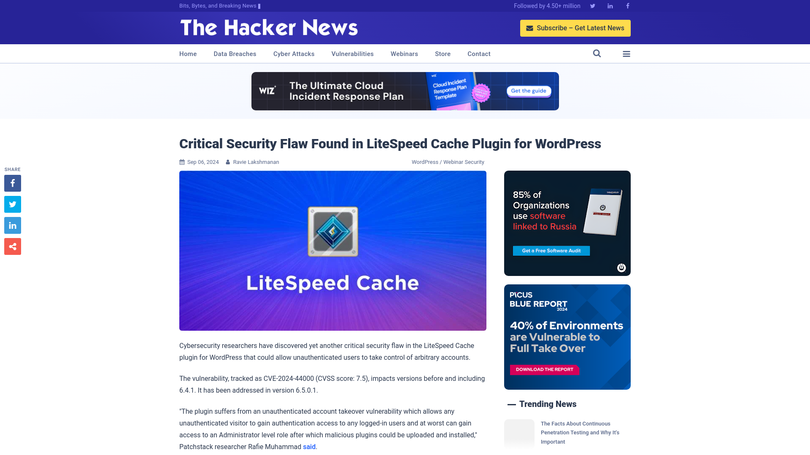
Task: Select the Vulnerabilities menu tab
Action: tap(352, 54)
